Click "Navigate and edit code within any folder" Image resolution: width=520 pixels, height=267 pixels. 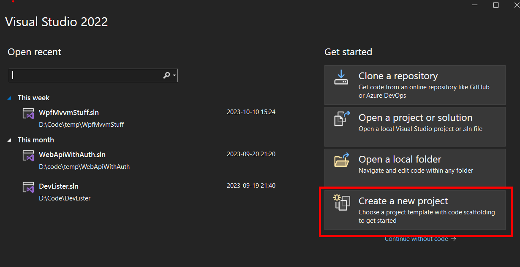tap(416, 171)
